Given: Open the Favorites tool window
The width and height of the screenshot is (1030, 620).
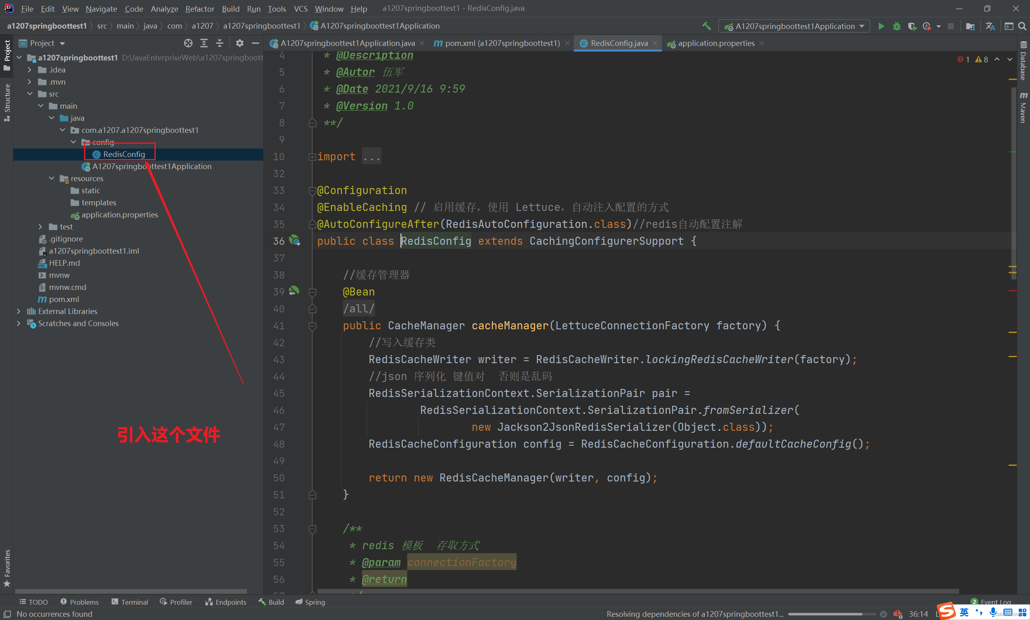Looking at the screenshot, I should 7,568.
